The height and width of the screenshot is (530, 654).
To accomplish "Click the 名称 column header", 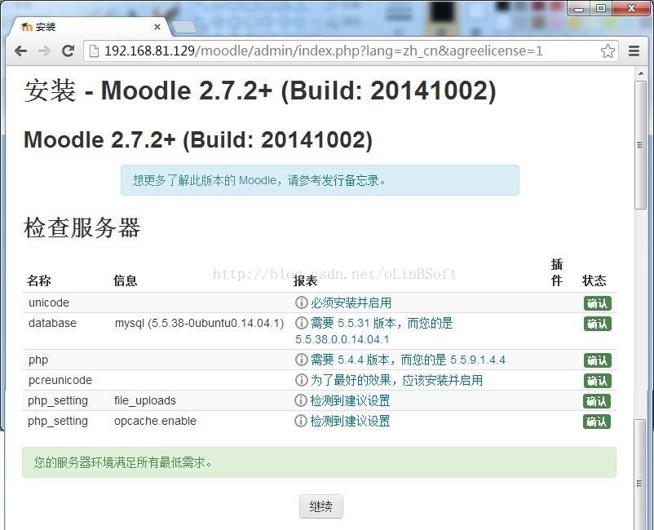I will (39, 280).
